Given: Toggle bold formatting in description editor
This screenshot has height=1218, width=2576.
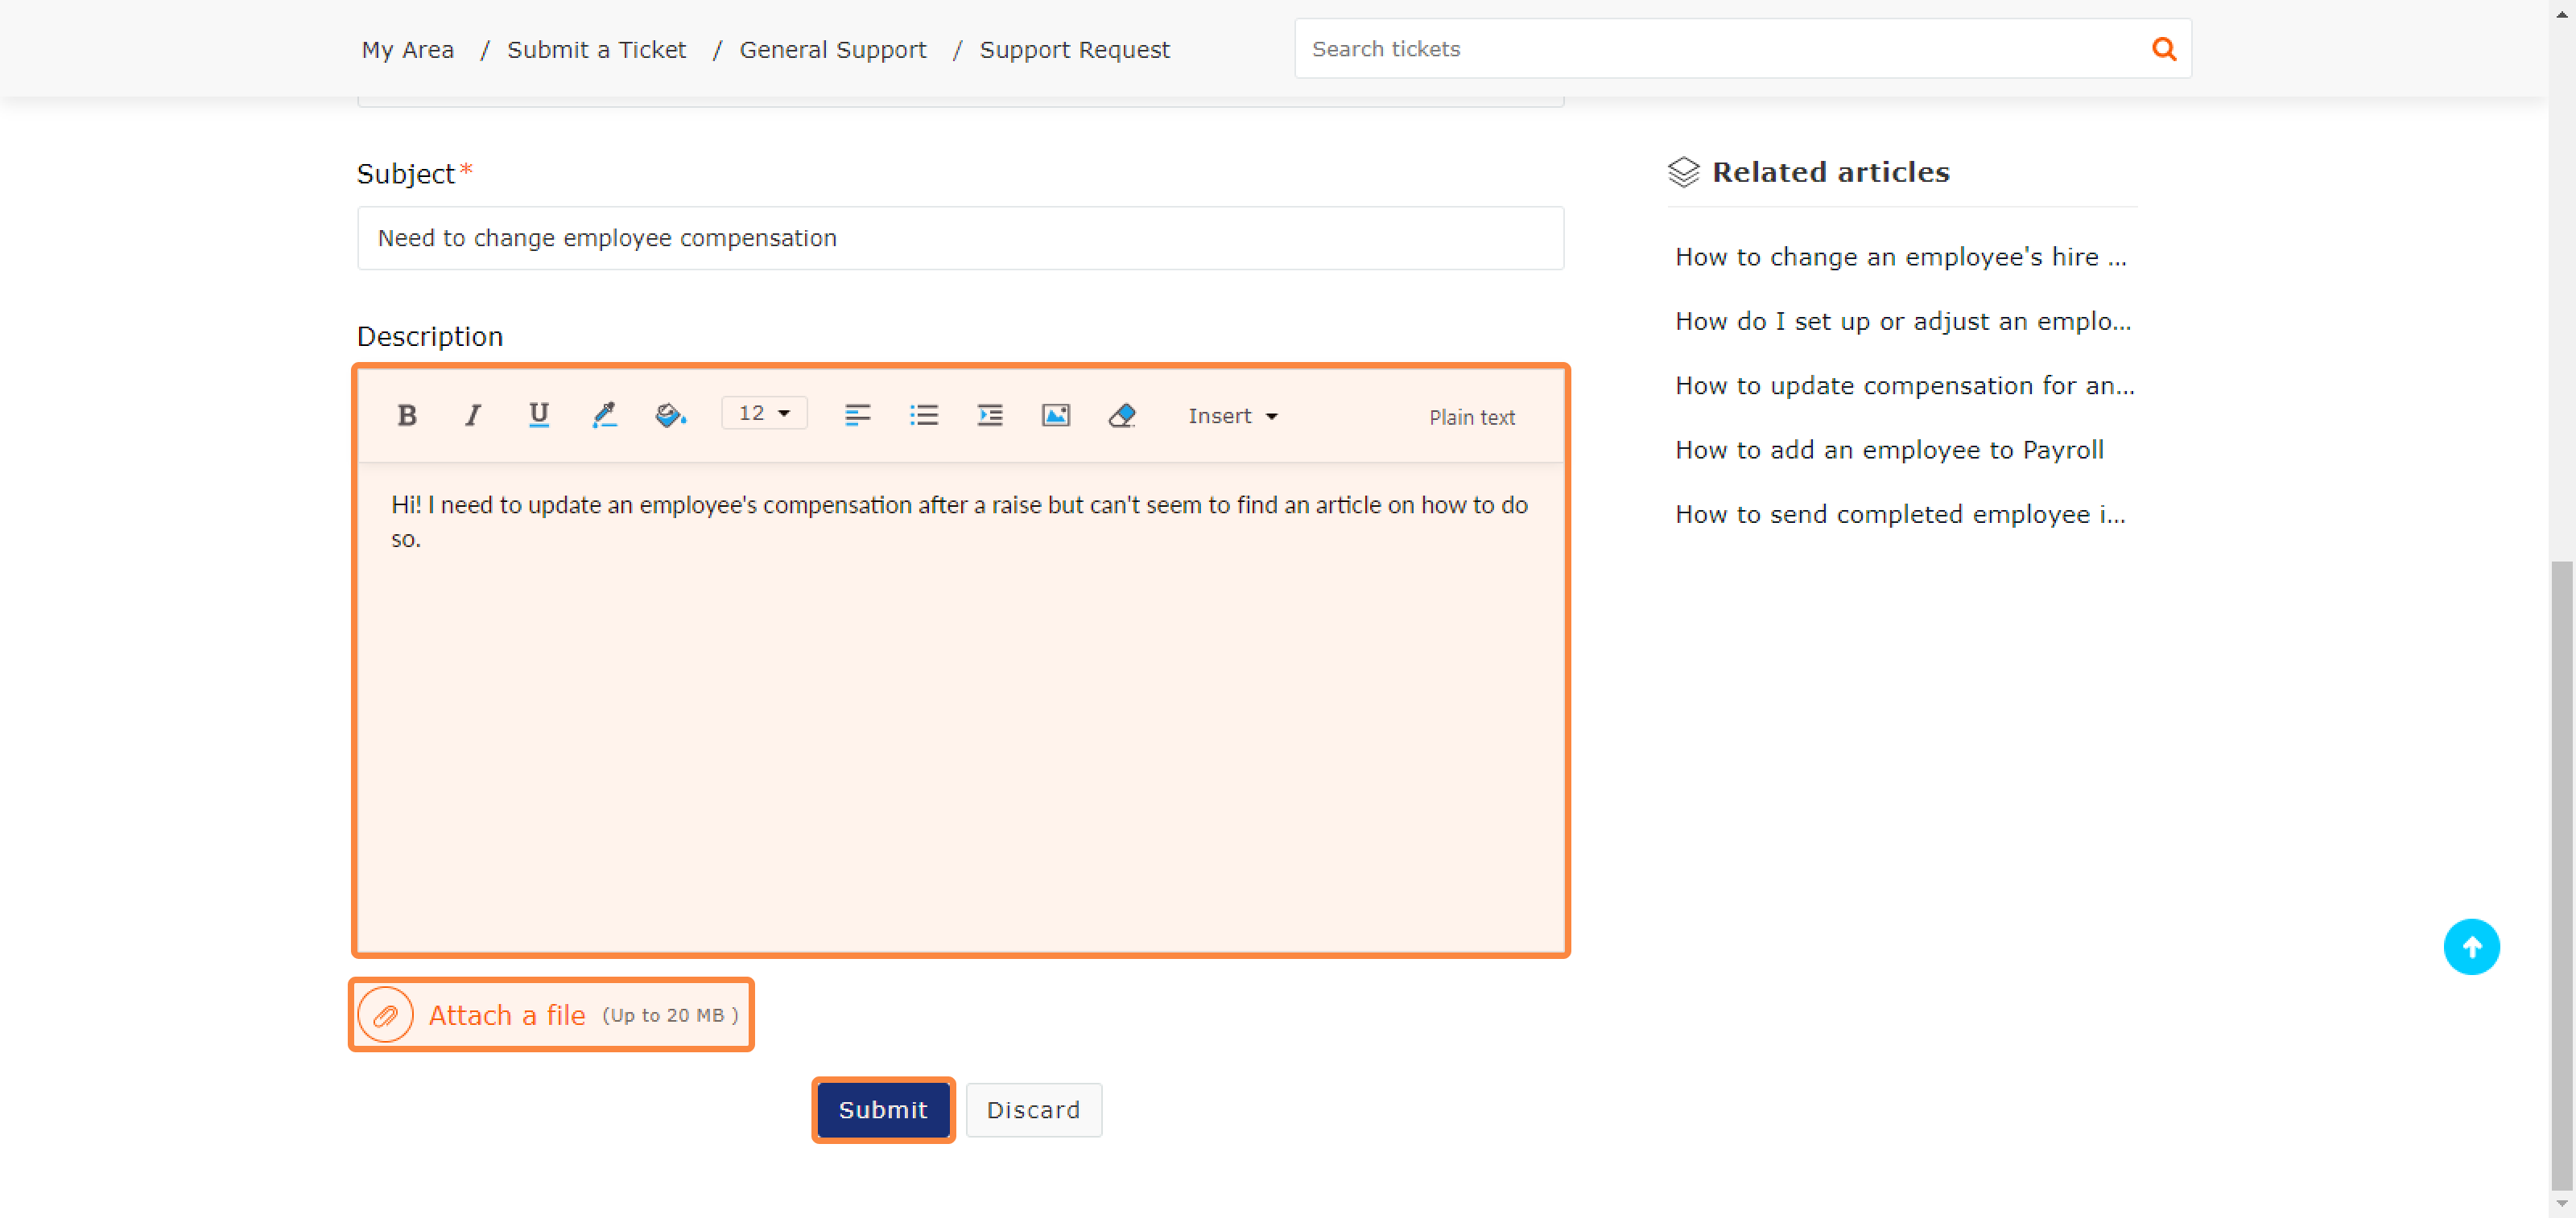Looking at the screenshot, I should click(407, 414).
